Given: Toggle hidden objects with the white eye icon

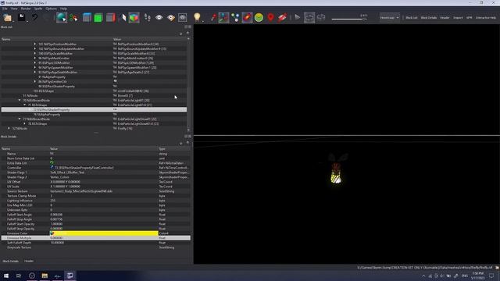Looking at the screenshot, I should pyautogui.click(x=159, y=17).
